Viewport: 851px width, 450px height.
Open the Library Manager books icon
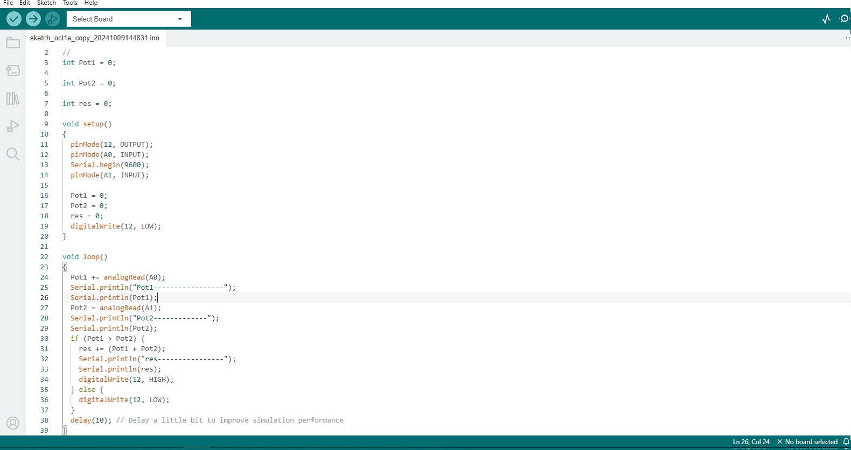coord(13,98)
